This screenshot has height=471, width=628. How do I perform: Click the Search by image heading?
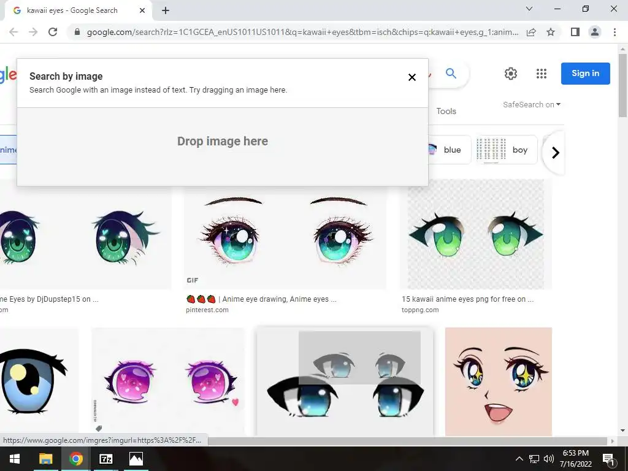[x=66, y=76]
